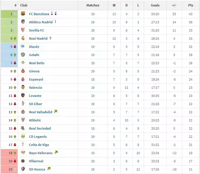Click the Valencia club crest

pyautogui.click(x=23, y=88)
